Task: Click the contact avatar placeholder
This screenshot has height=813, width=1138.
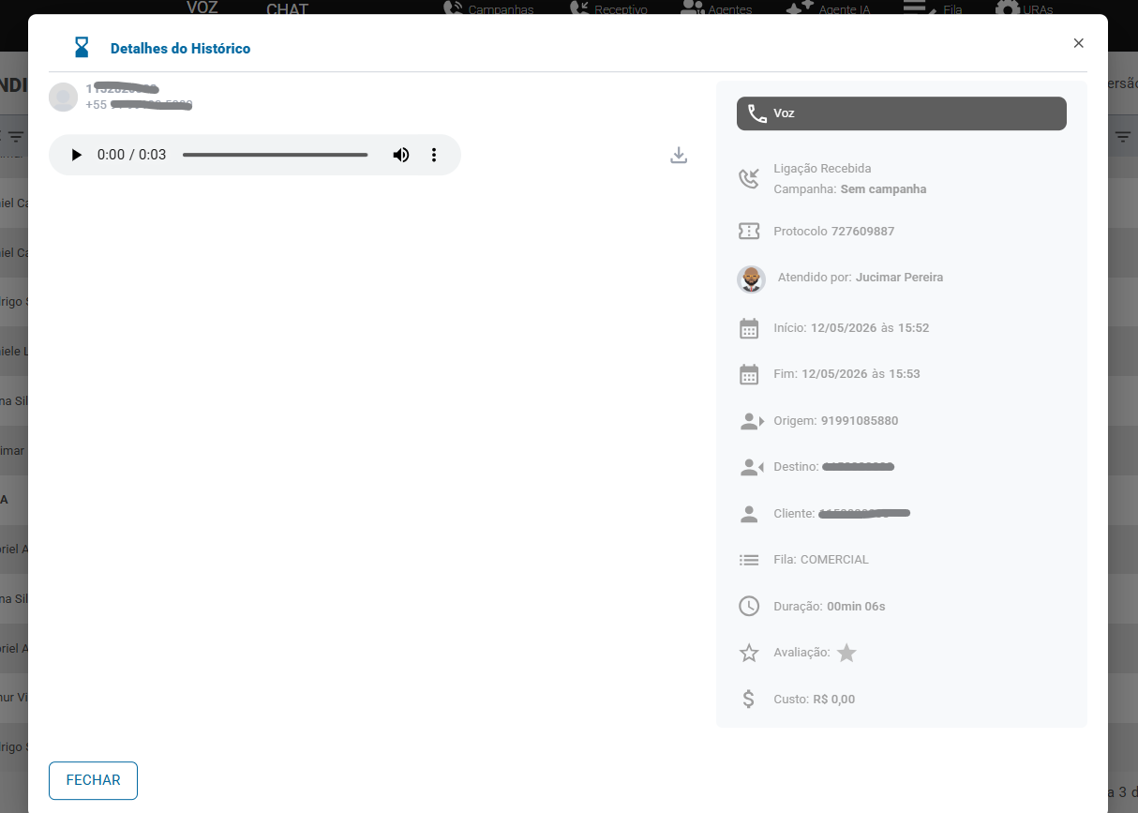Action: [x=63, y=97]
